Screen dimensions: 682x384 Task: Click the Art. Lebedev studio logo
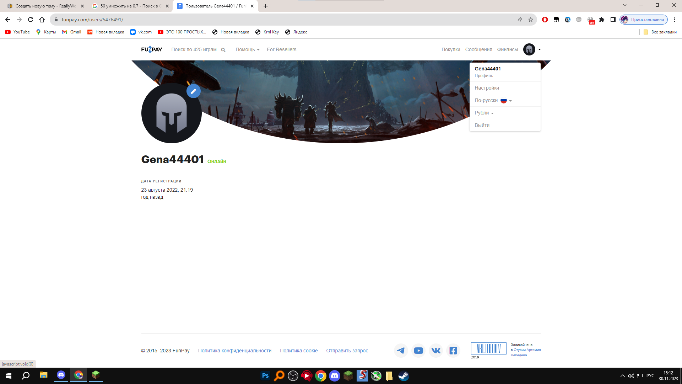[488, 348]
